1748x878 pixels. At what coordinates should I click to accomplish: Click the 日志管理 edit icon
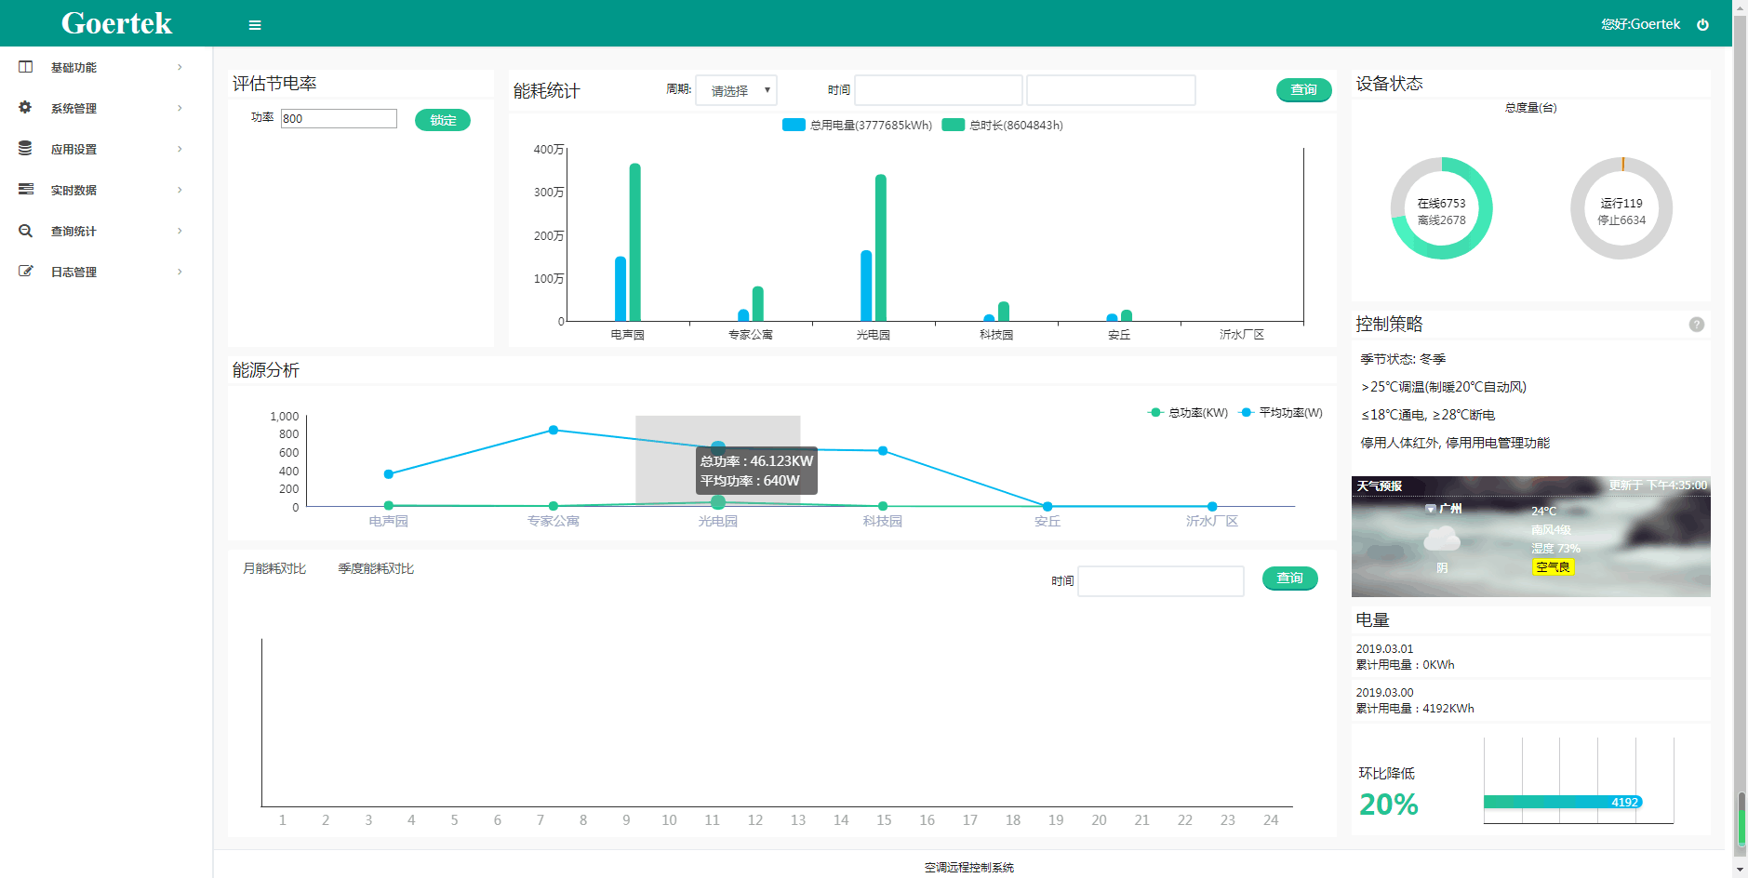pos(25,272)
